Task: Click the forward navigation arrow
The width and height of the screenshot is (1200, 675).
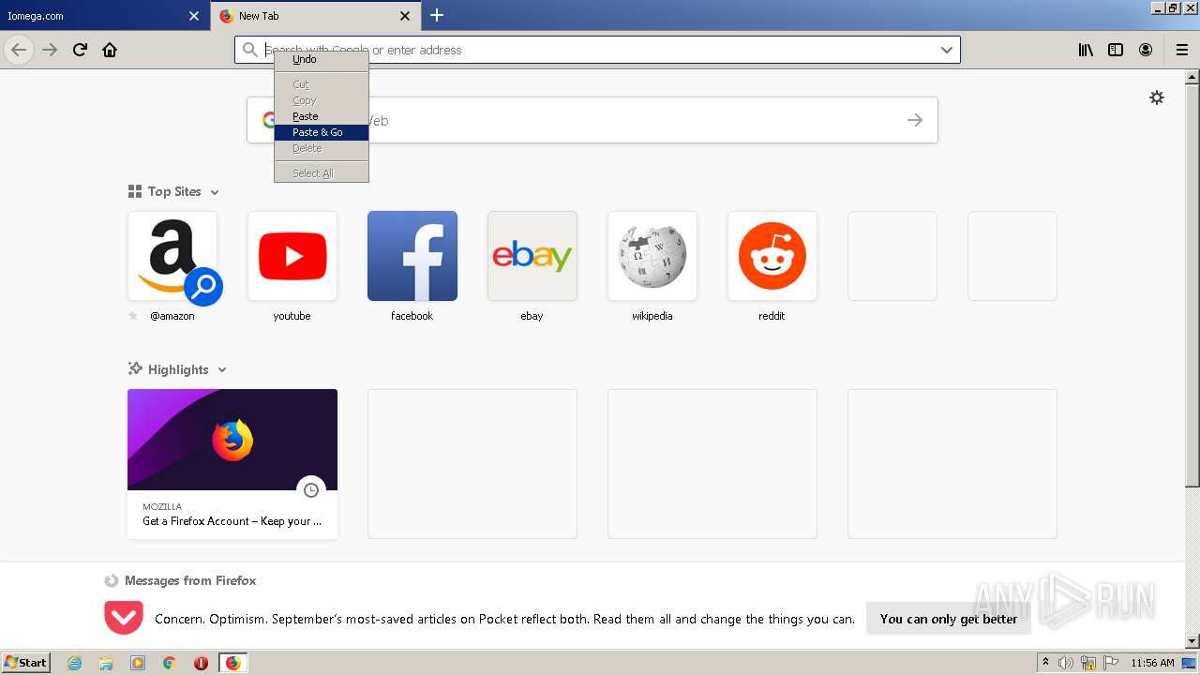Action: click(50, 50)
